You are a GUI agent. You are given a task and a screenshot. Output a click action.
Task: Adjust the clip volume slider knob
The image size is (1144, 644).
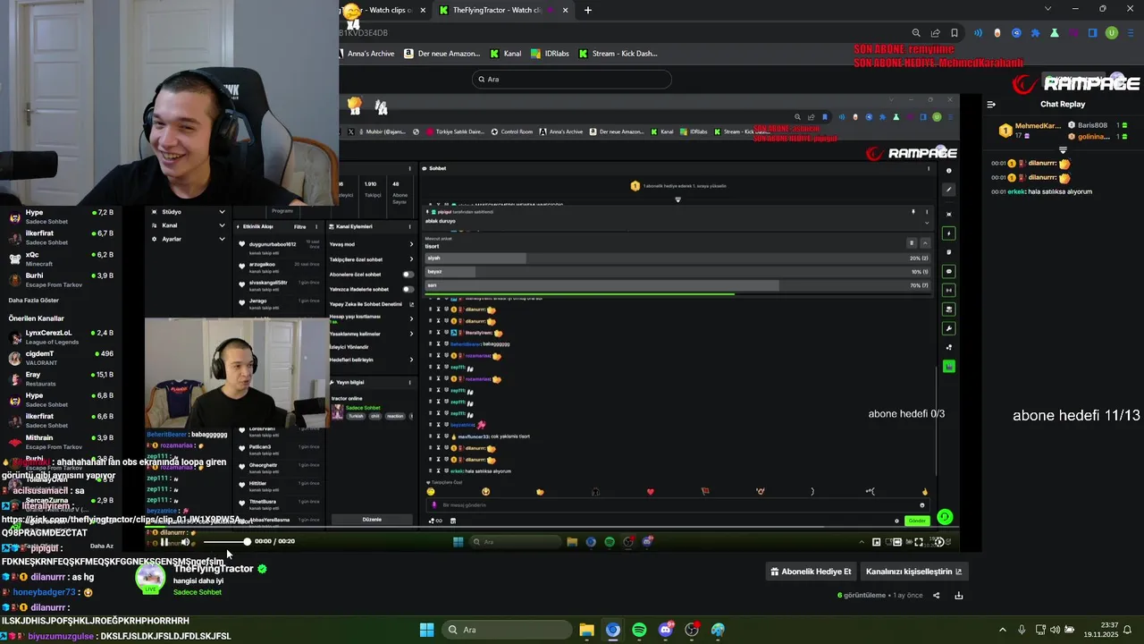point(247,541)
